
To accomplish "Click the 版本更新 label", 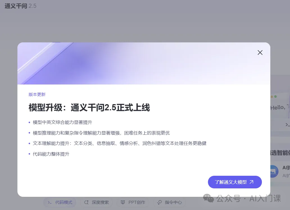I will pos(37,94).
